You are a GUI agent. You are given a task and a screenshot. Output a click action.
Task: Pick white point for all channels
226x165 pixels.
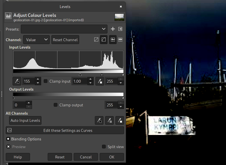(x=119, y=120)
